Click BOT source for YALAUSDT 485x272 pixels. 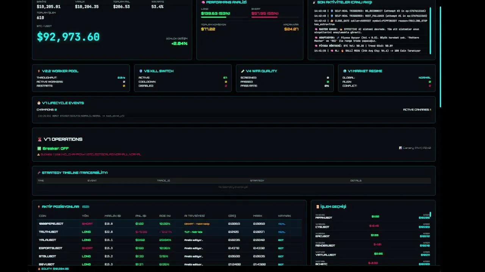pos(281,240)
